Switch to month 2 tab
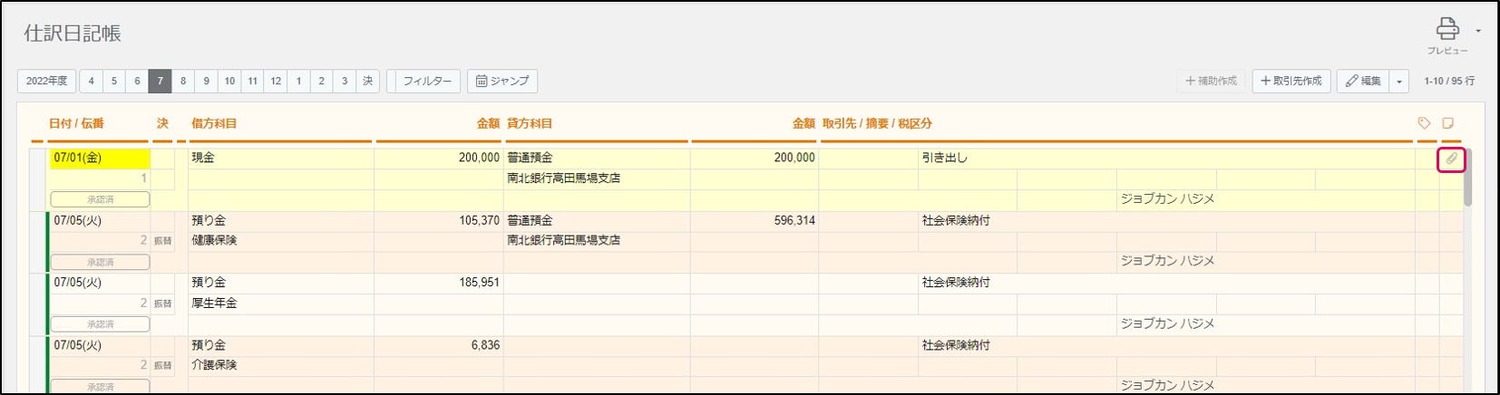Screen dimensions: 1500x395 point(321,82)
